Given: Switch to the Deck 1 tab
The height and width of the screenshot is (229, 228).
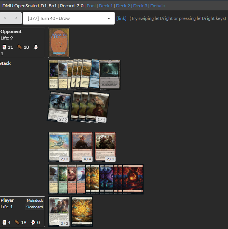Looking at the screenshot, I should pos(106,6).
